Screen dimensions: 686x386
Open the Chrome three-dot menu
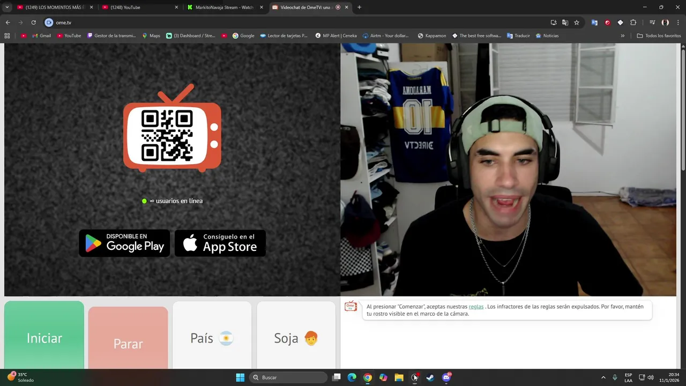click(678, 23)
